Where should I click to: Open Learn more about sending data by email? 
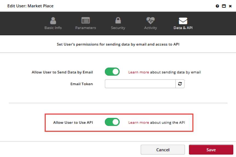coord(139,72)
